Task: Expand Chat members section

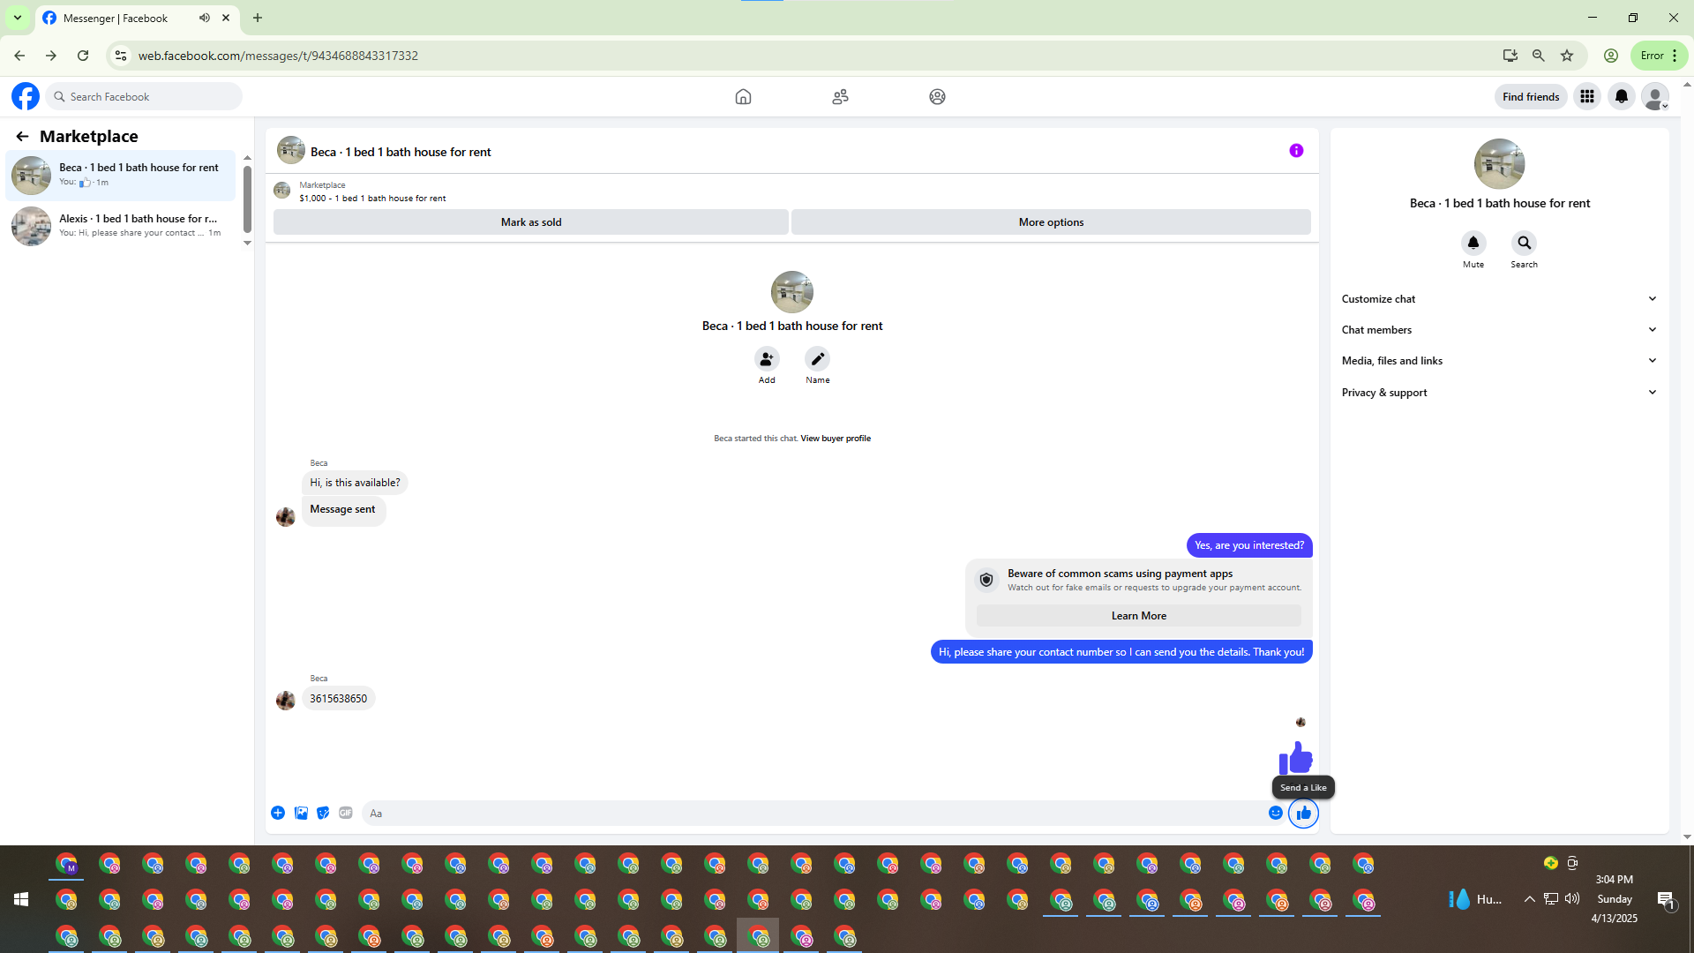Action: (1498, 330)
